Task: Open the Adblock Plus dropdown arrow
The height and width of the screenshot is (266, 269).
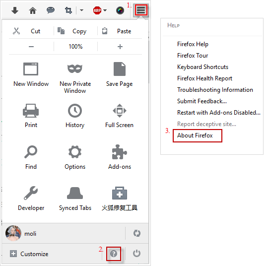Action: click(105, 10)
